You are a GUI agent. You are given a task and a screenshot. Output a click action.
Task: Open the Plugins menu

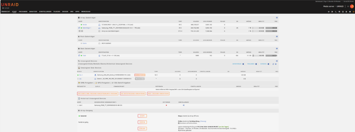click(57, 12)
